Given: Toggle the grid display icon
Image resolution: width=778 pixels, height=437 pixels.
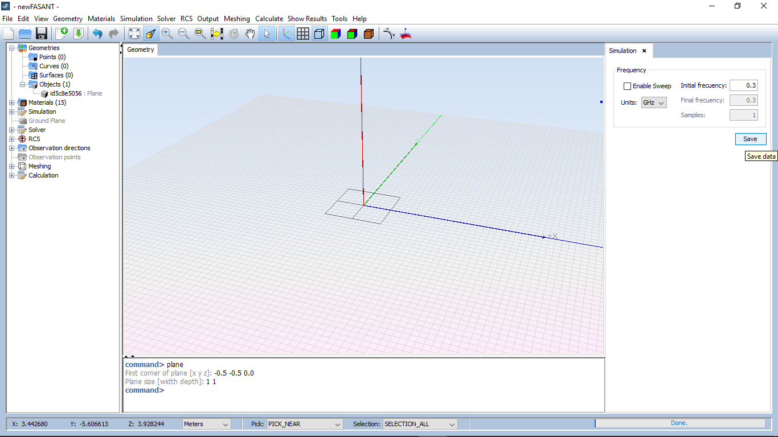Looking at the screenshot, I should click(303, 34).
